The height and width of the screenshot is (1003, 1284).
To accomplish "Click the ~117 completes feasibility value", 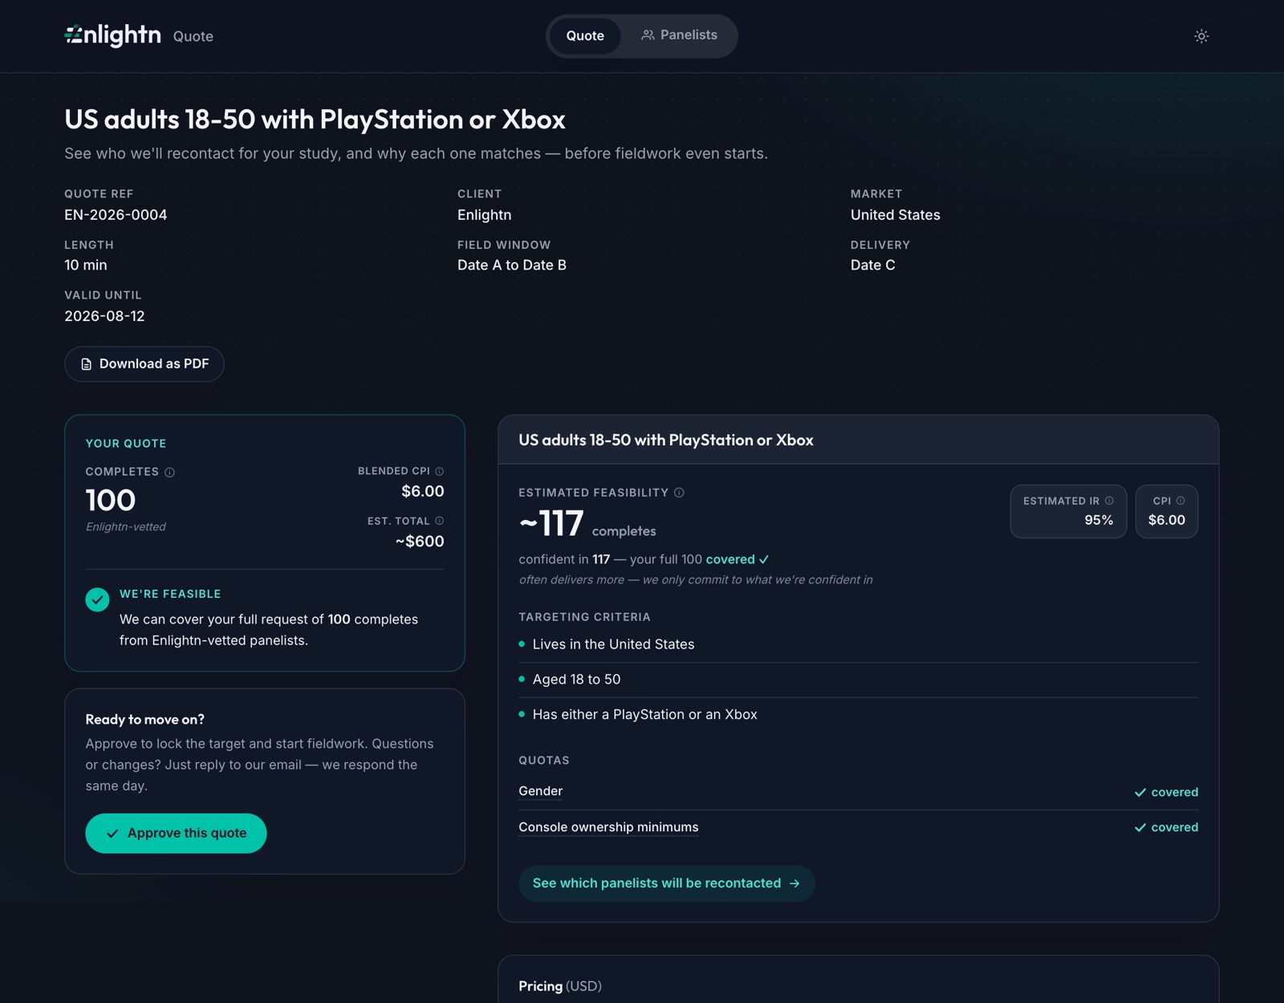I will click(x=587, y=525).
